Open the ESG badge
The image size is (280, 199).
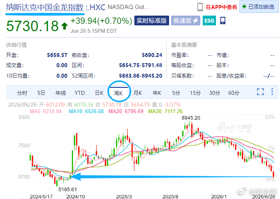(x=209, y=21)
